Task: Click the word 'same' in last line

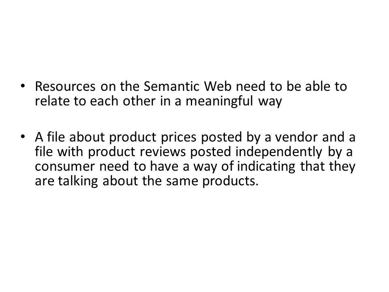Action: tap(182, 182)
